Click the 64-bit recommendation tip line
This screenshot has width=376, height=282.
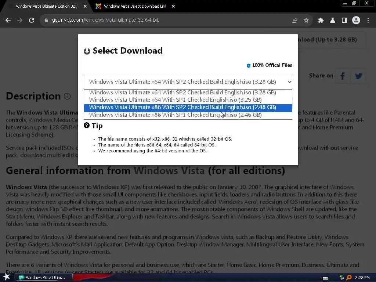coord(152,151)
